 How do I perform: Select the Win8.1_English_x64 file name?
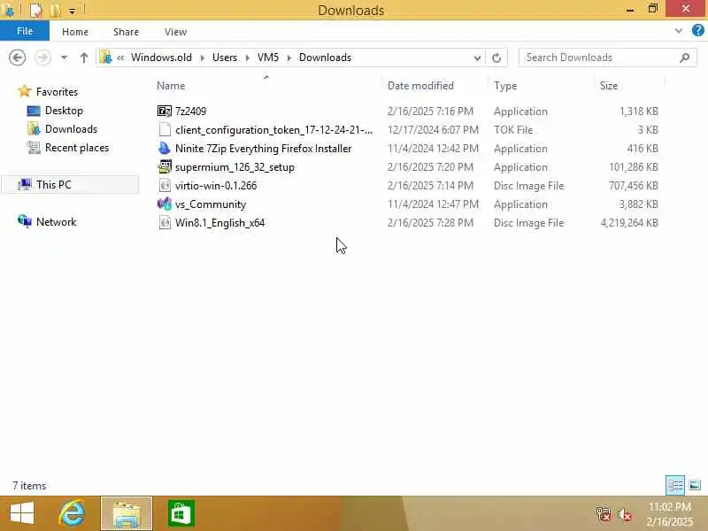coord(219,223)
